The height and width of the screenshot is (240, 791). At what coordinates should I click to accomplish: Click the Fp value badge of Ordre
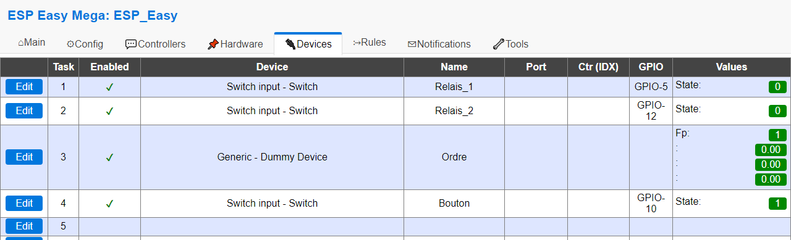(x=777, y=134)
